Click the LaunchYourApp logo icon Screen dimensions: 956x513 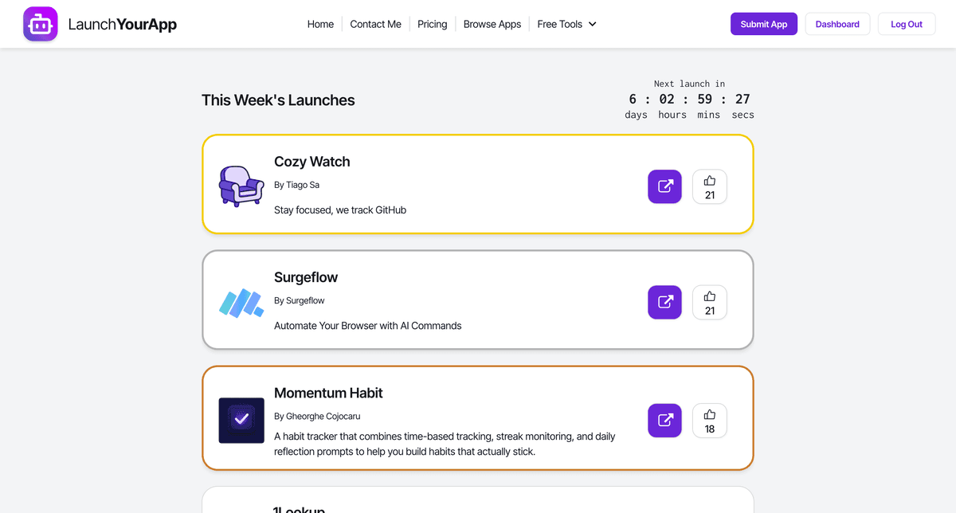[40, 24]
